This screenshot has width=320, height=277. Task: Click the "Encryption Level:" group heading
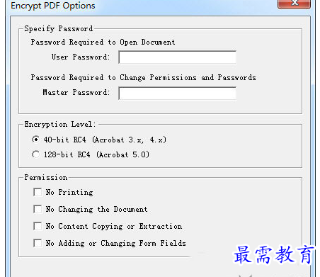pyautogui.click(x=60, y=125)
